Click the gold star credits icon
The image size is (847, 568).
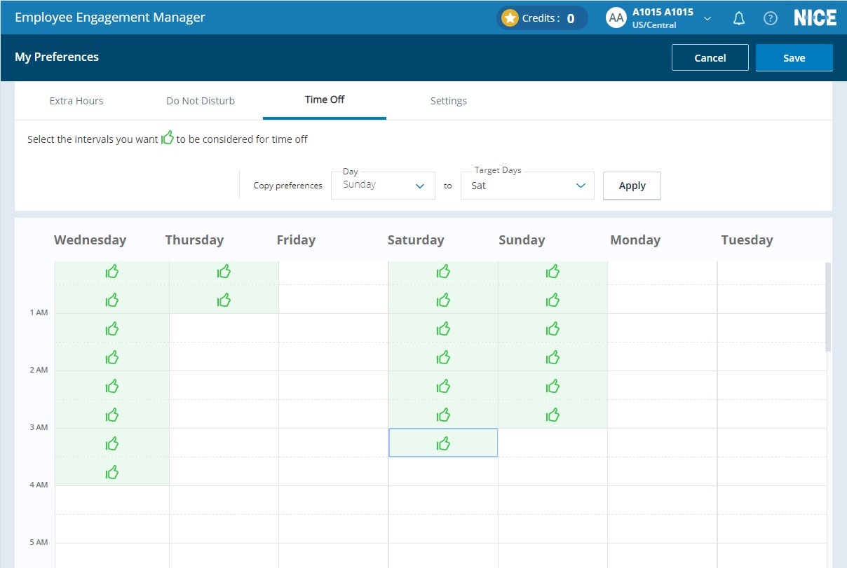click(510, 18)
